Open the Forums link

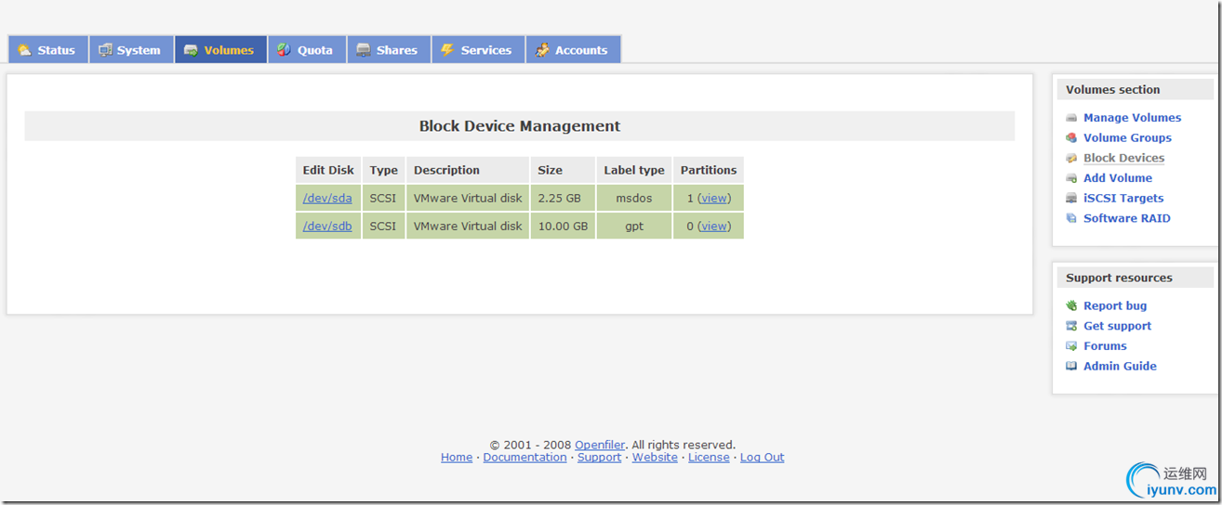tap(1105, 346)
